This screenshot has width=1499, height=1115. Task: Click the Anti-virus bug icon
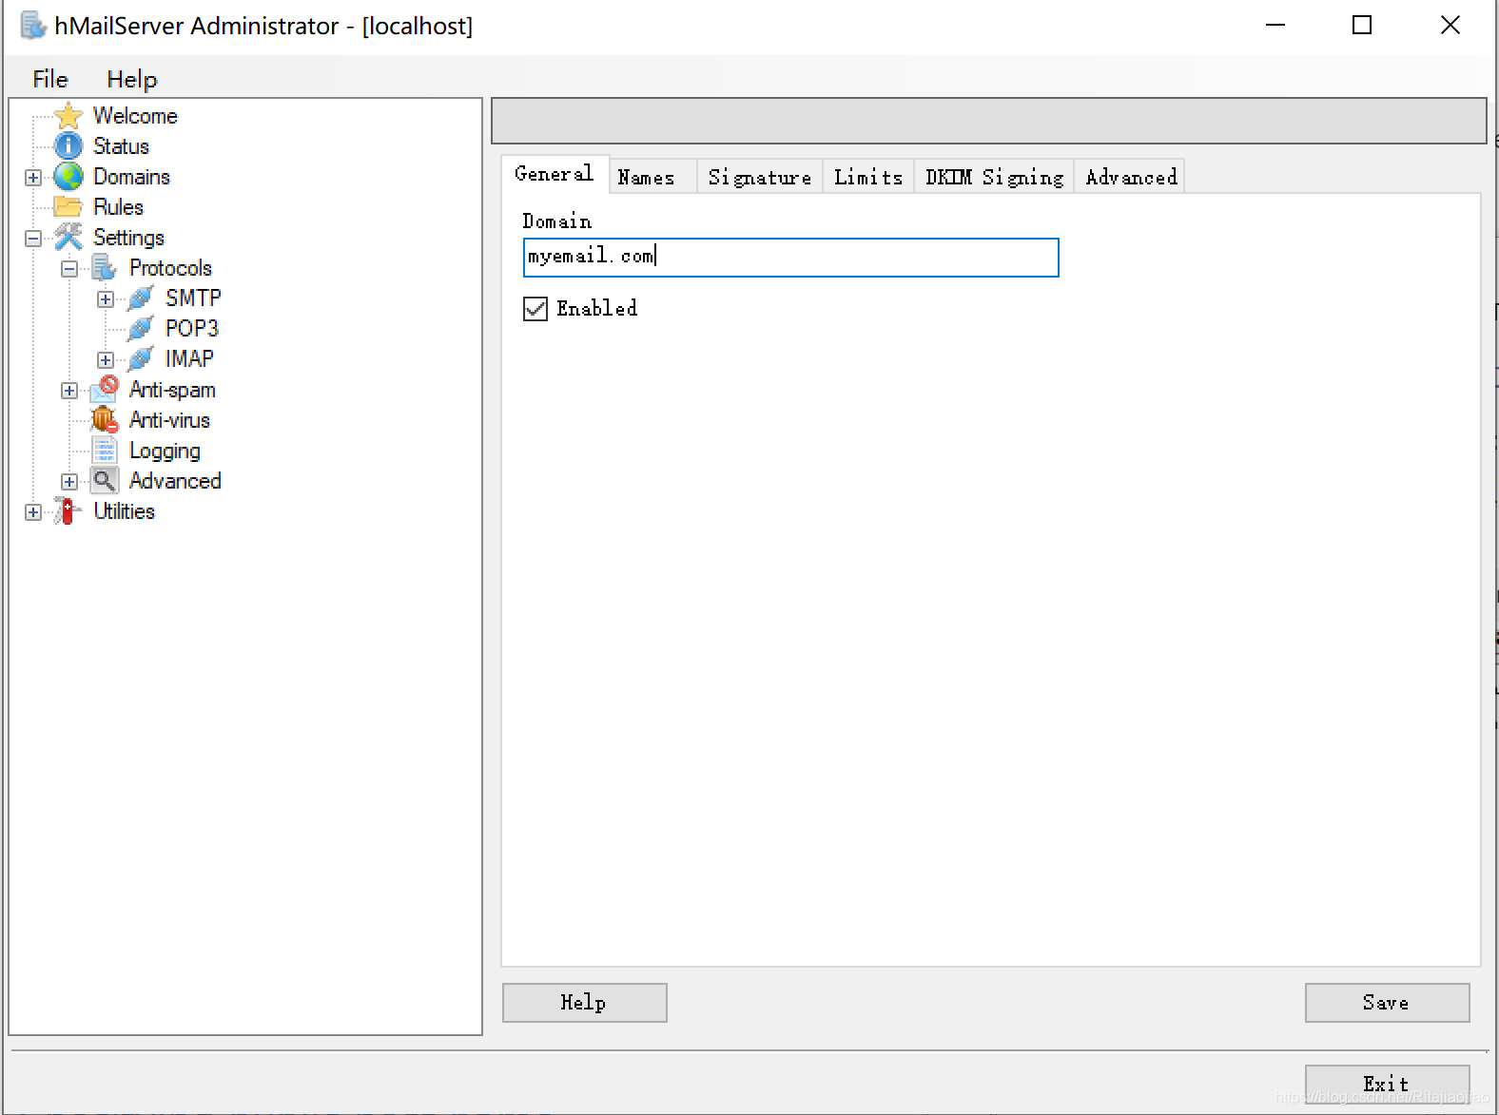click(x=105, y=420)
